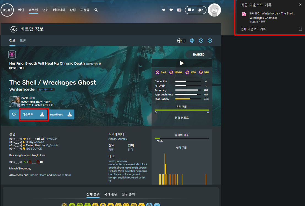Click the play count 139 indicator
This screenshot has height=206, width=305.
coord(13,68)
